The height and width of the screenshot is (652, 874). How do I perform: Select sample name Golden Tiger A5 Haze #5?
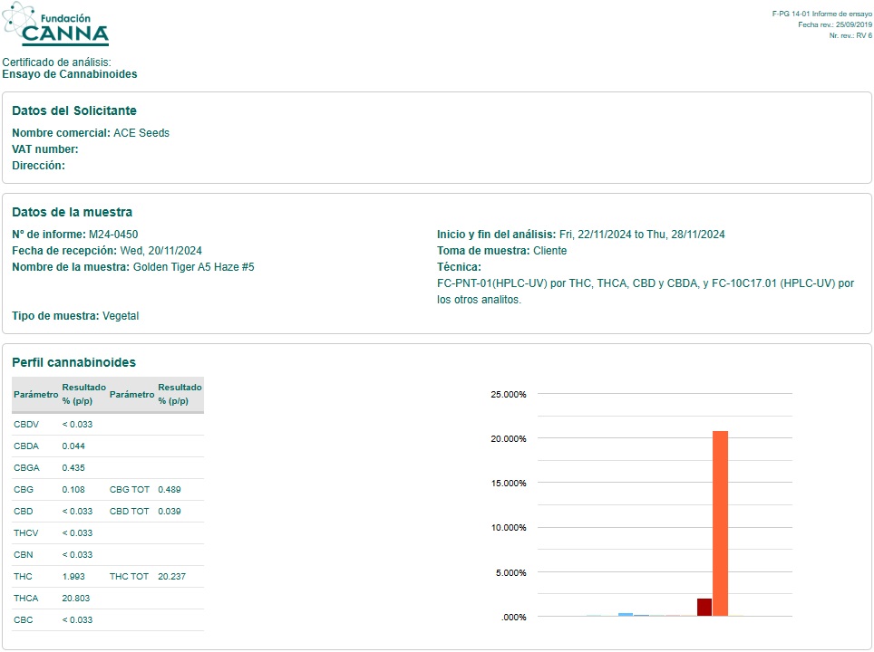193,267
